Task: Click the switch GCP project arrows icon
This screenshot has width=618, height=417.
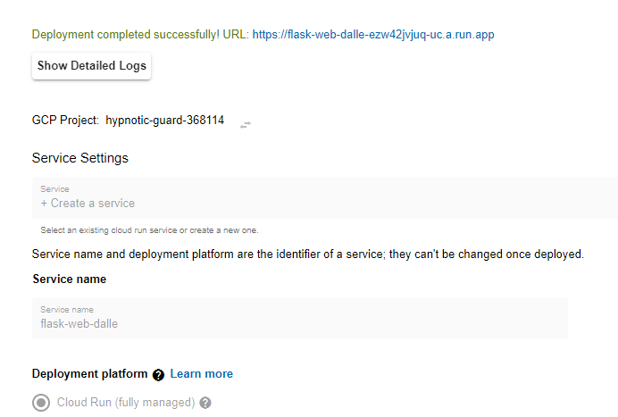Action: (246, 124)
